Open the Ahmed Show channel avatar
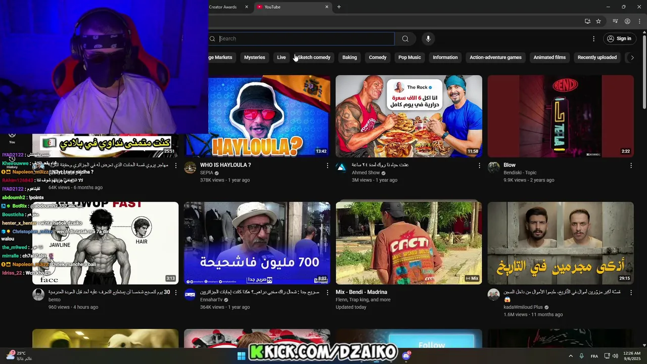The height and width of the screenshot is (364, 647). 342,168
